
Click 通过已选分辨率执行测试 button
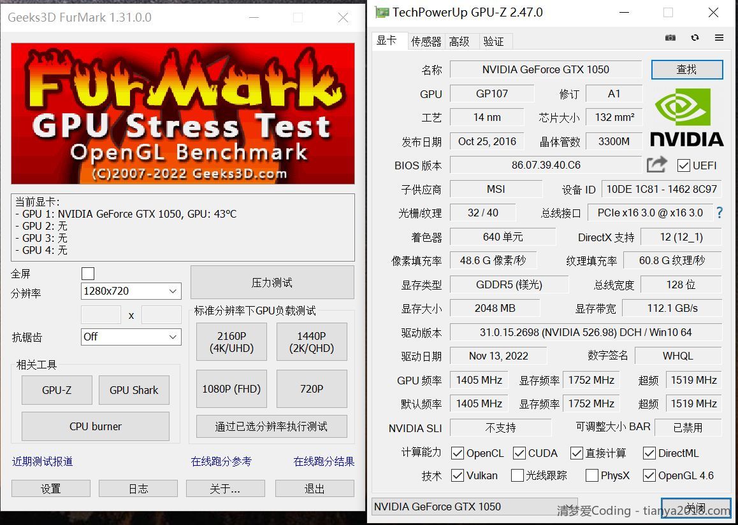(271, 426)
